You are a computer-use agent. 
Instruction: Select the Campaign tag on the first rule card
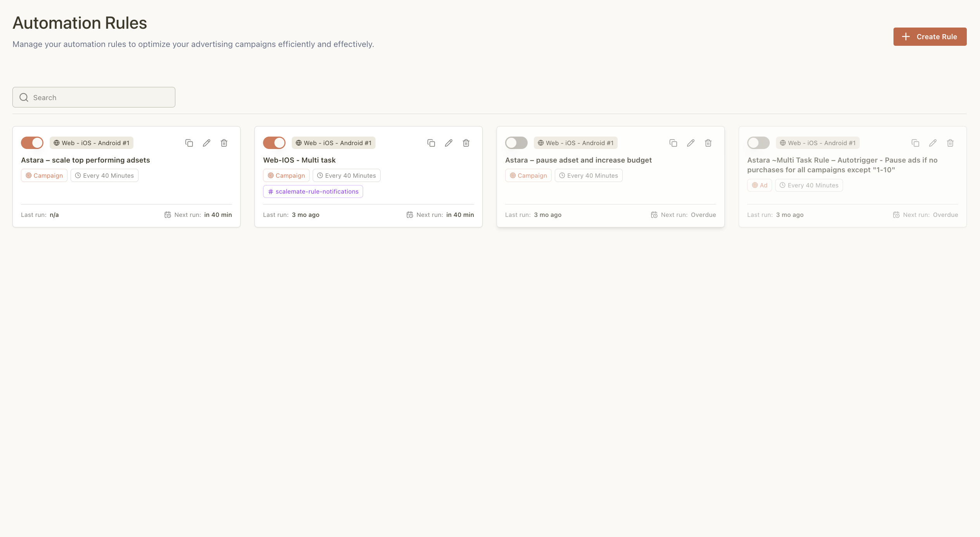[44, 175]
